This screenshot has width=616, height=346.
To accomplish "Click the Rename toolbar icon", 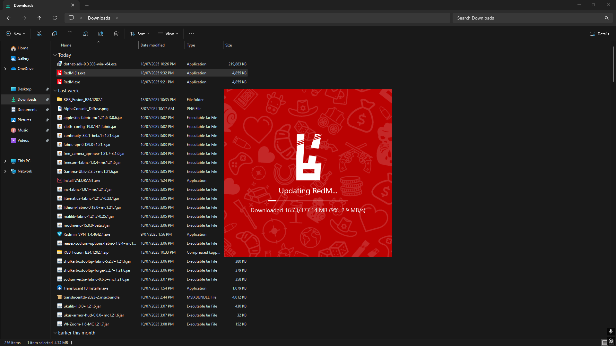I will (85, 34).
